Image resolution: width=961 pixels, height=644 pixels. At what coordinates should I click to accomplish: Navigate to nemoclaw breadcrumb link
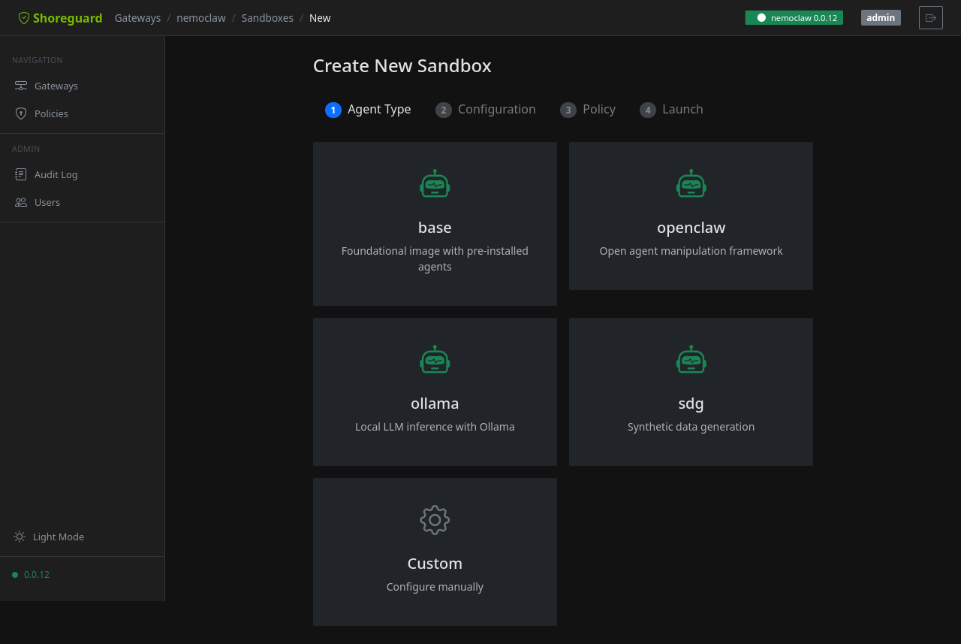click(200, 18)
